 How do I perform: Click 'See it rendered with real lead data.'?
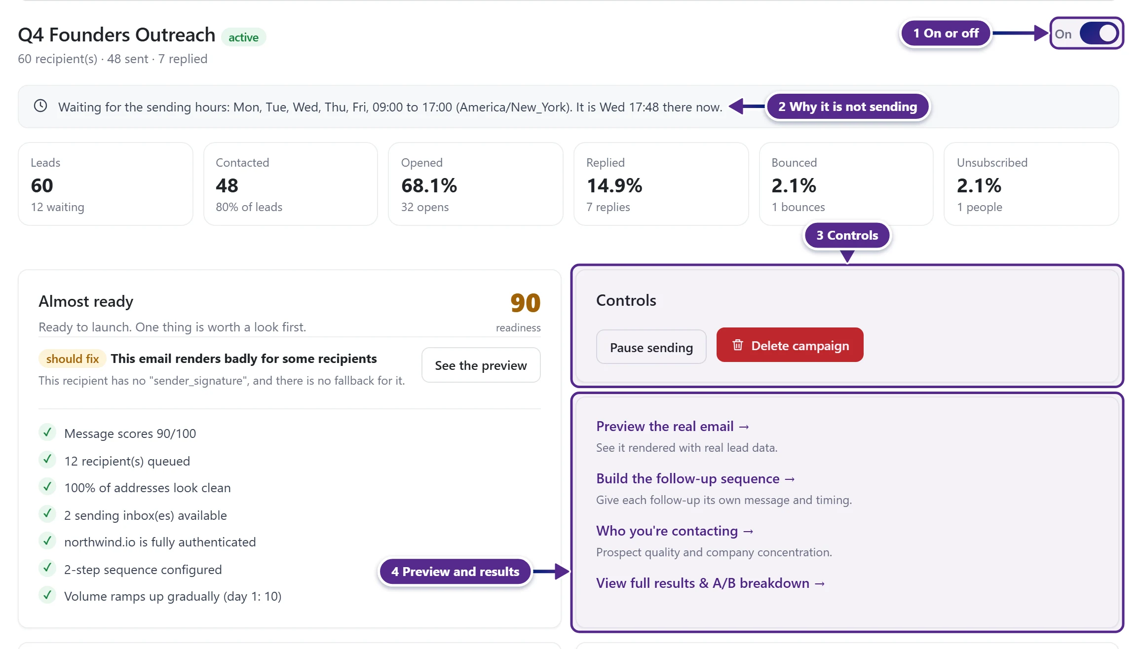point(686,447)
